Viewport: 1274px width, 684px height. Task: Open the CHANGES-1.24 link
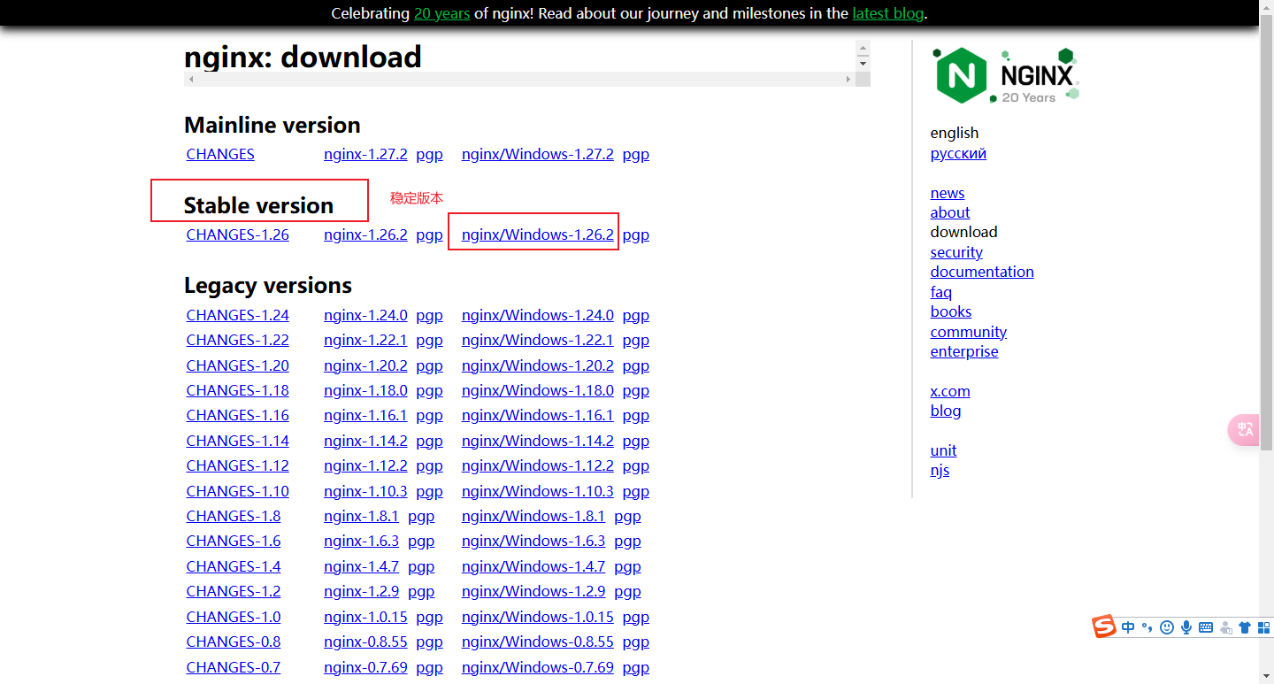[x=237, y=315]
